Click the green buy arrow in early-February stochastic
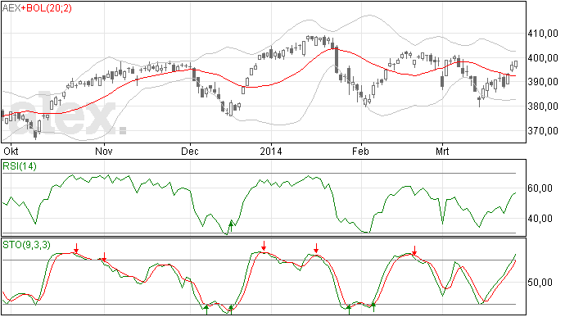Screen dimensions: 565x317 pyautogui.click(x=373, y=308)
